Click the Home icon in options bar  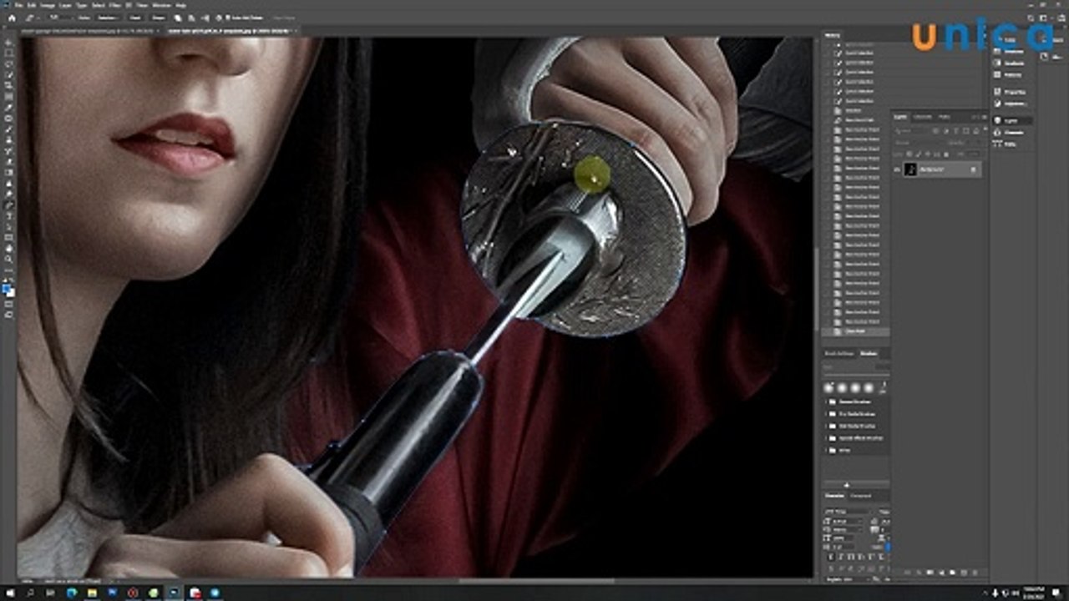pos(12,18)
